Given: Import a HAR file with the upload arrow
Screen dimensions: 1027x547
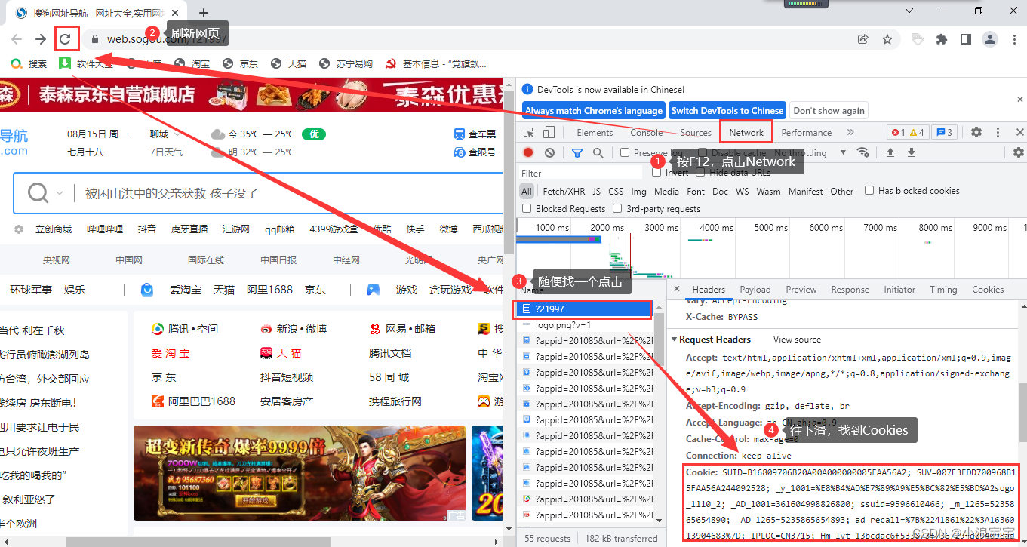Looking at the screenshot, I should 890,152.
